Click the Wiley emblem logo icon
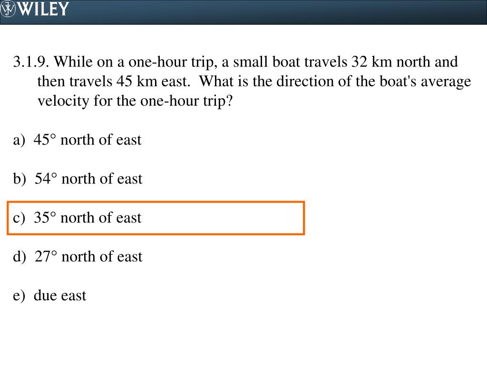The width and height of the screenshot is (487, 365). point(8,9)
